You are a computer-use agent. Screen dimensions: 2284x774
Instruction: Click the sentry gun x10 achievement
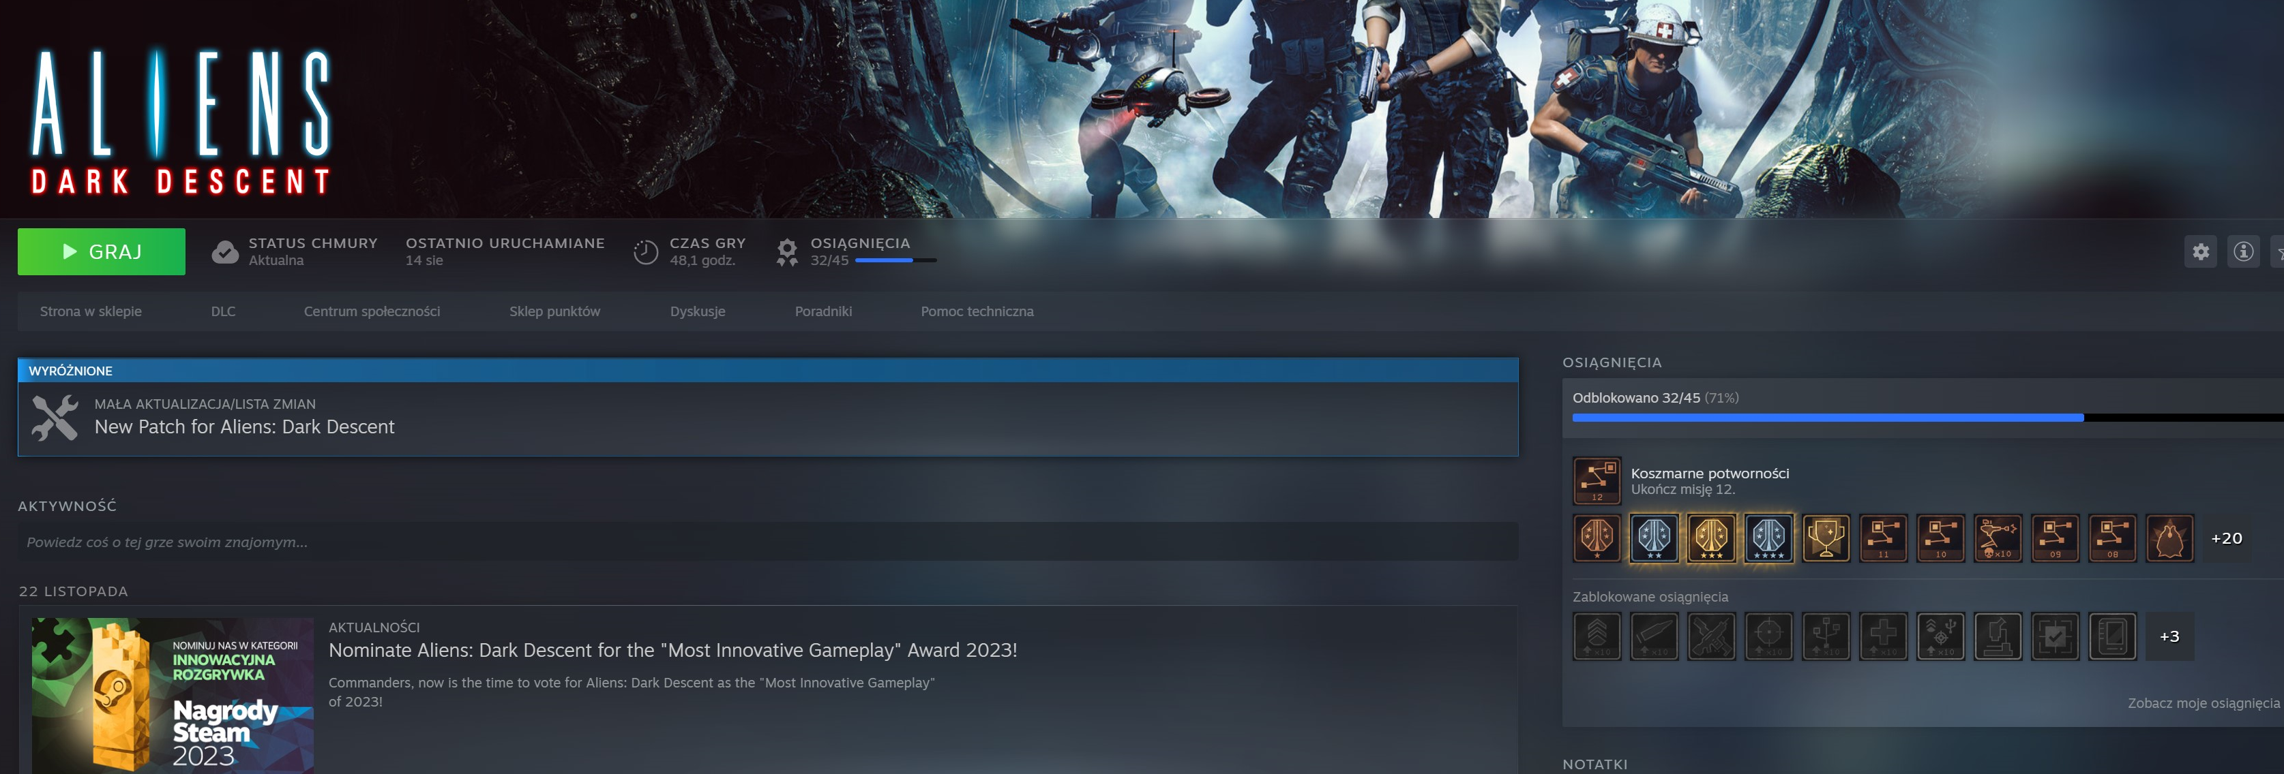tap(1998, 538)
